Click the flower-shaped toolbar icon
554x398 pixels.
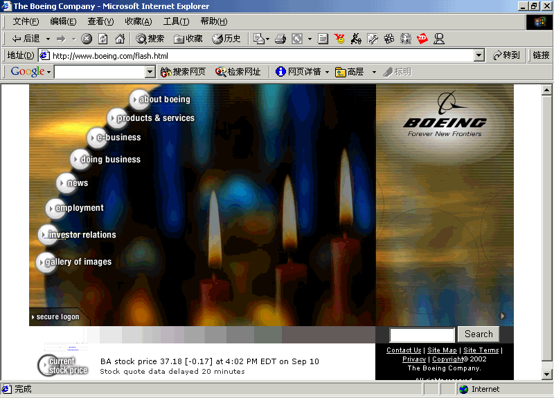[x=389, y=39]
